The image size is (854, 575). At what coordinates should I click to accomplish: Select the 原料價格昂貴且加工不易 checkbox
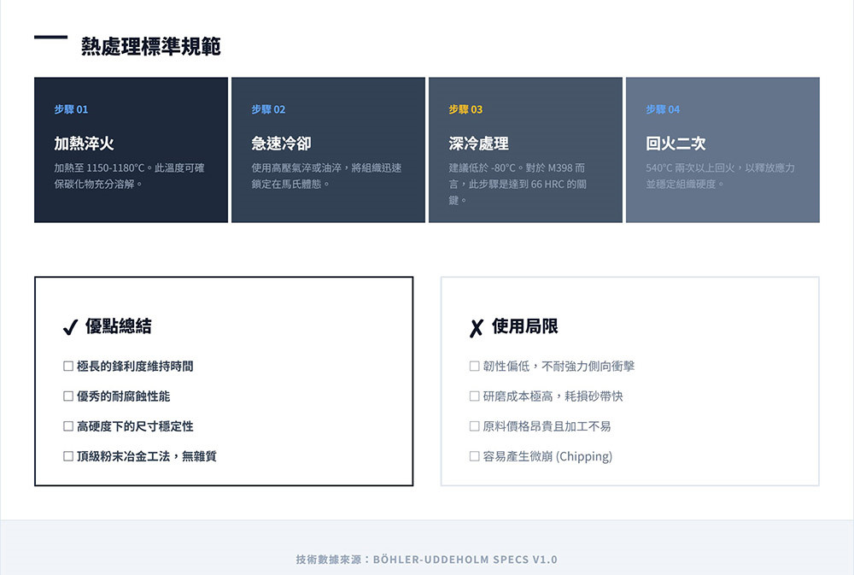pos(474,426)
